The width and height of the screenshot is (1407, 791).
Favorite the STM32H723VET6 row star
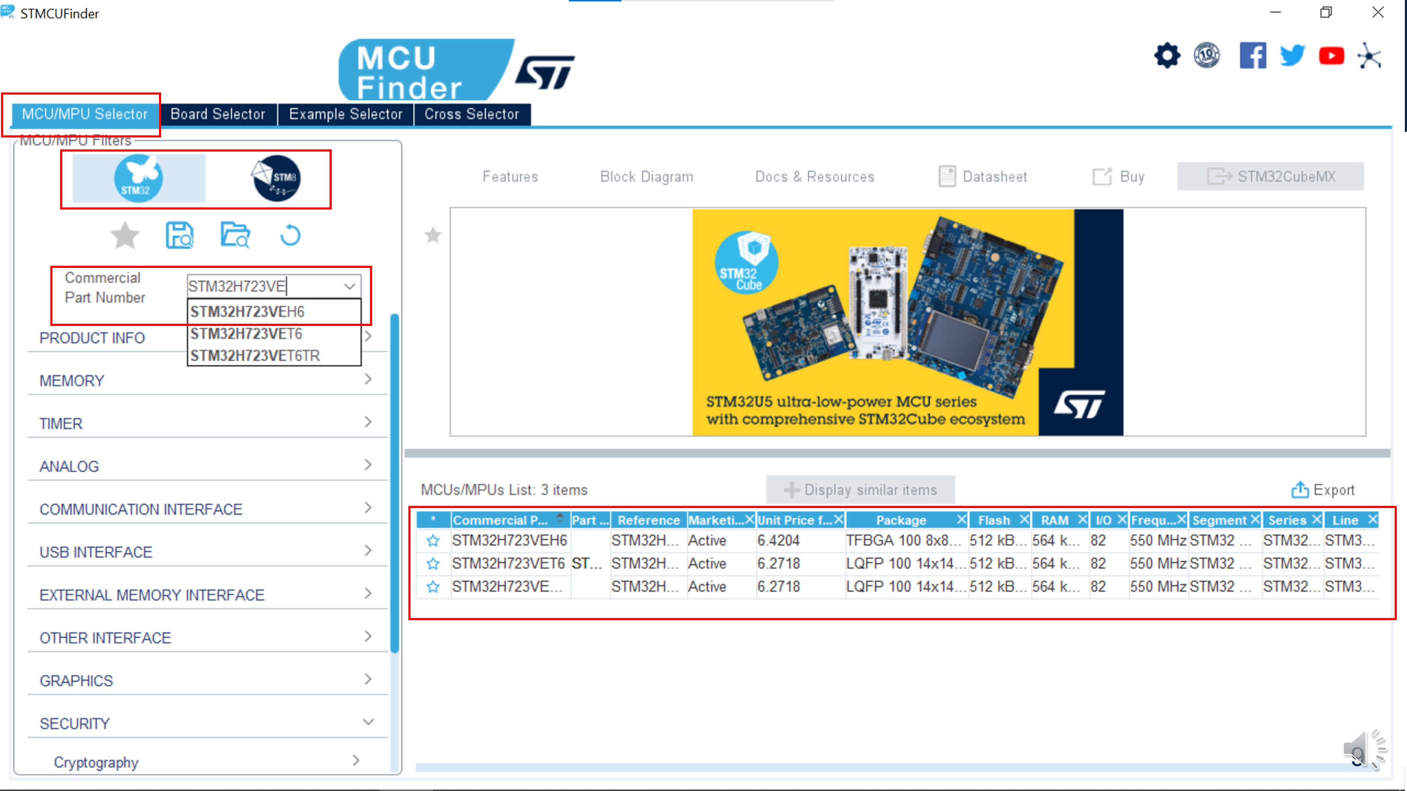point(433,563)
